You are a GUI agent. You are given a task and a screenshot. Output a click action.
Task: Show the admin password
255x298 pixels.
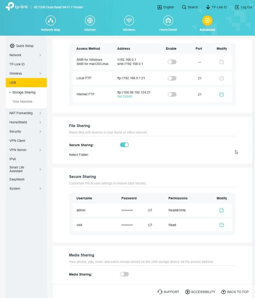coord(150,210)
